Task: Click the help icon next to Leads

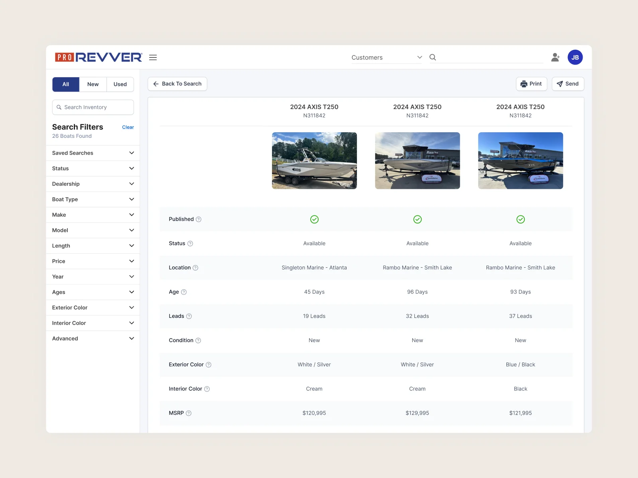Action: point(189,316)
